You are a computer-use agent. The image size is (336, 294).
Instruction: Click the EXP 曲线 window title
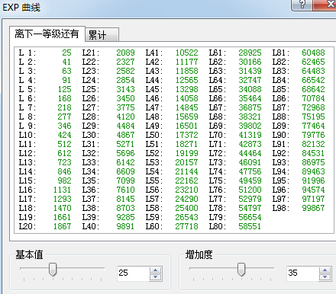(x=21, y=7)
